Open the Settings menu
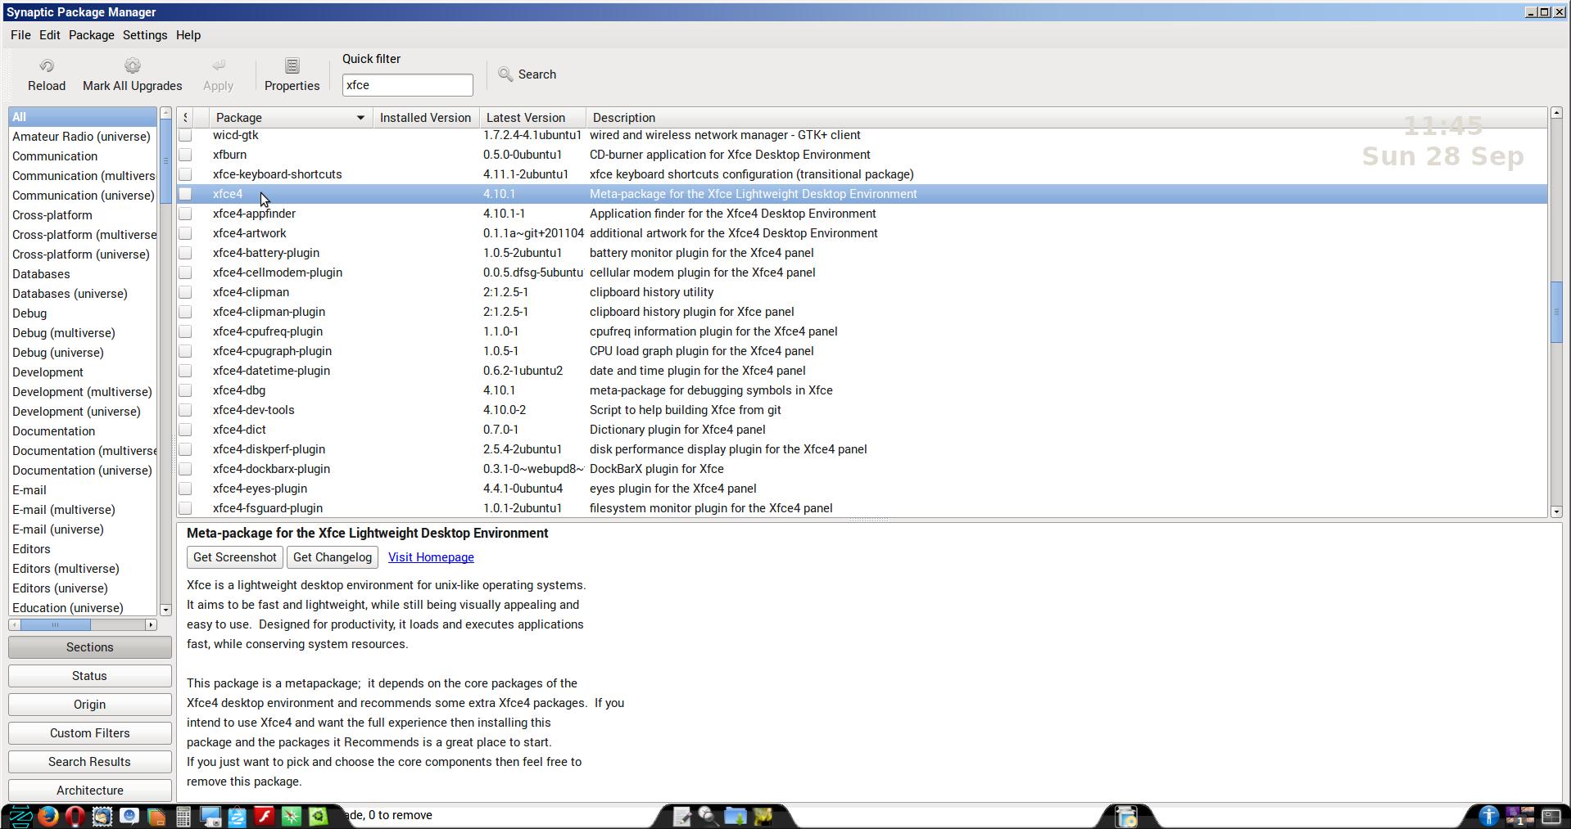This screenshot has width=1571, height=829. [x=145, y=35]
